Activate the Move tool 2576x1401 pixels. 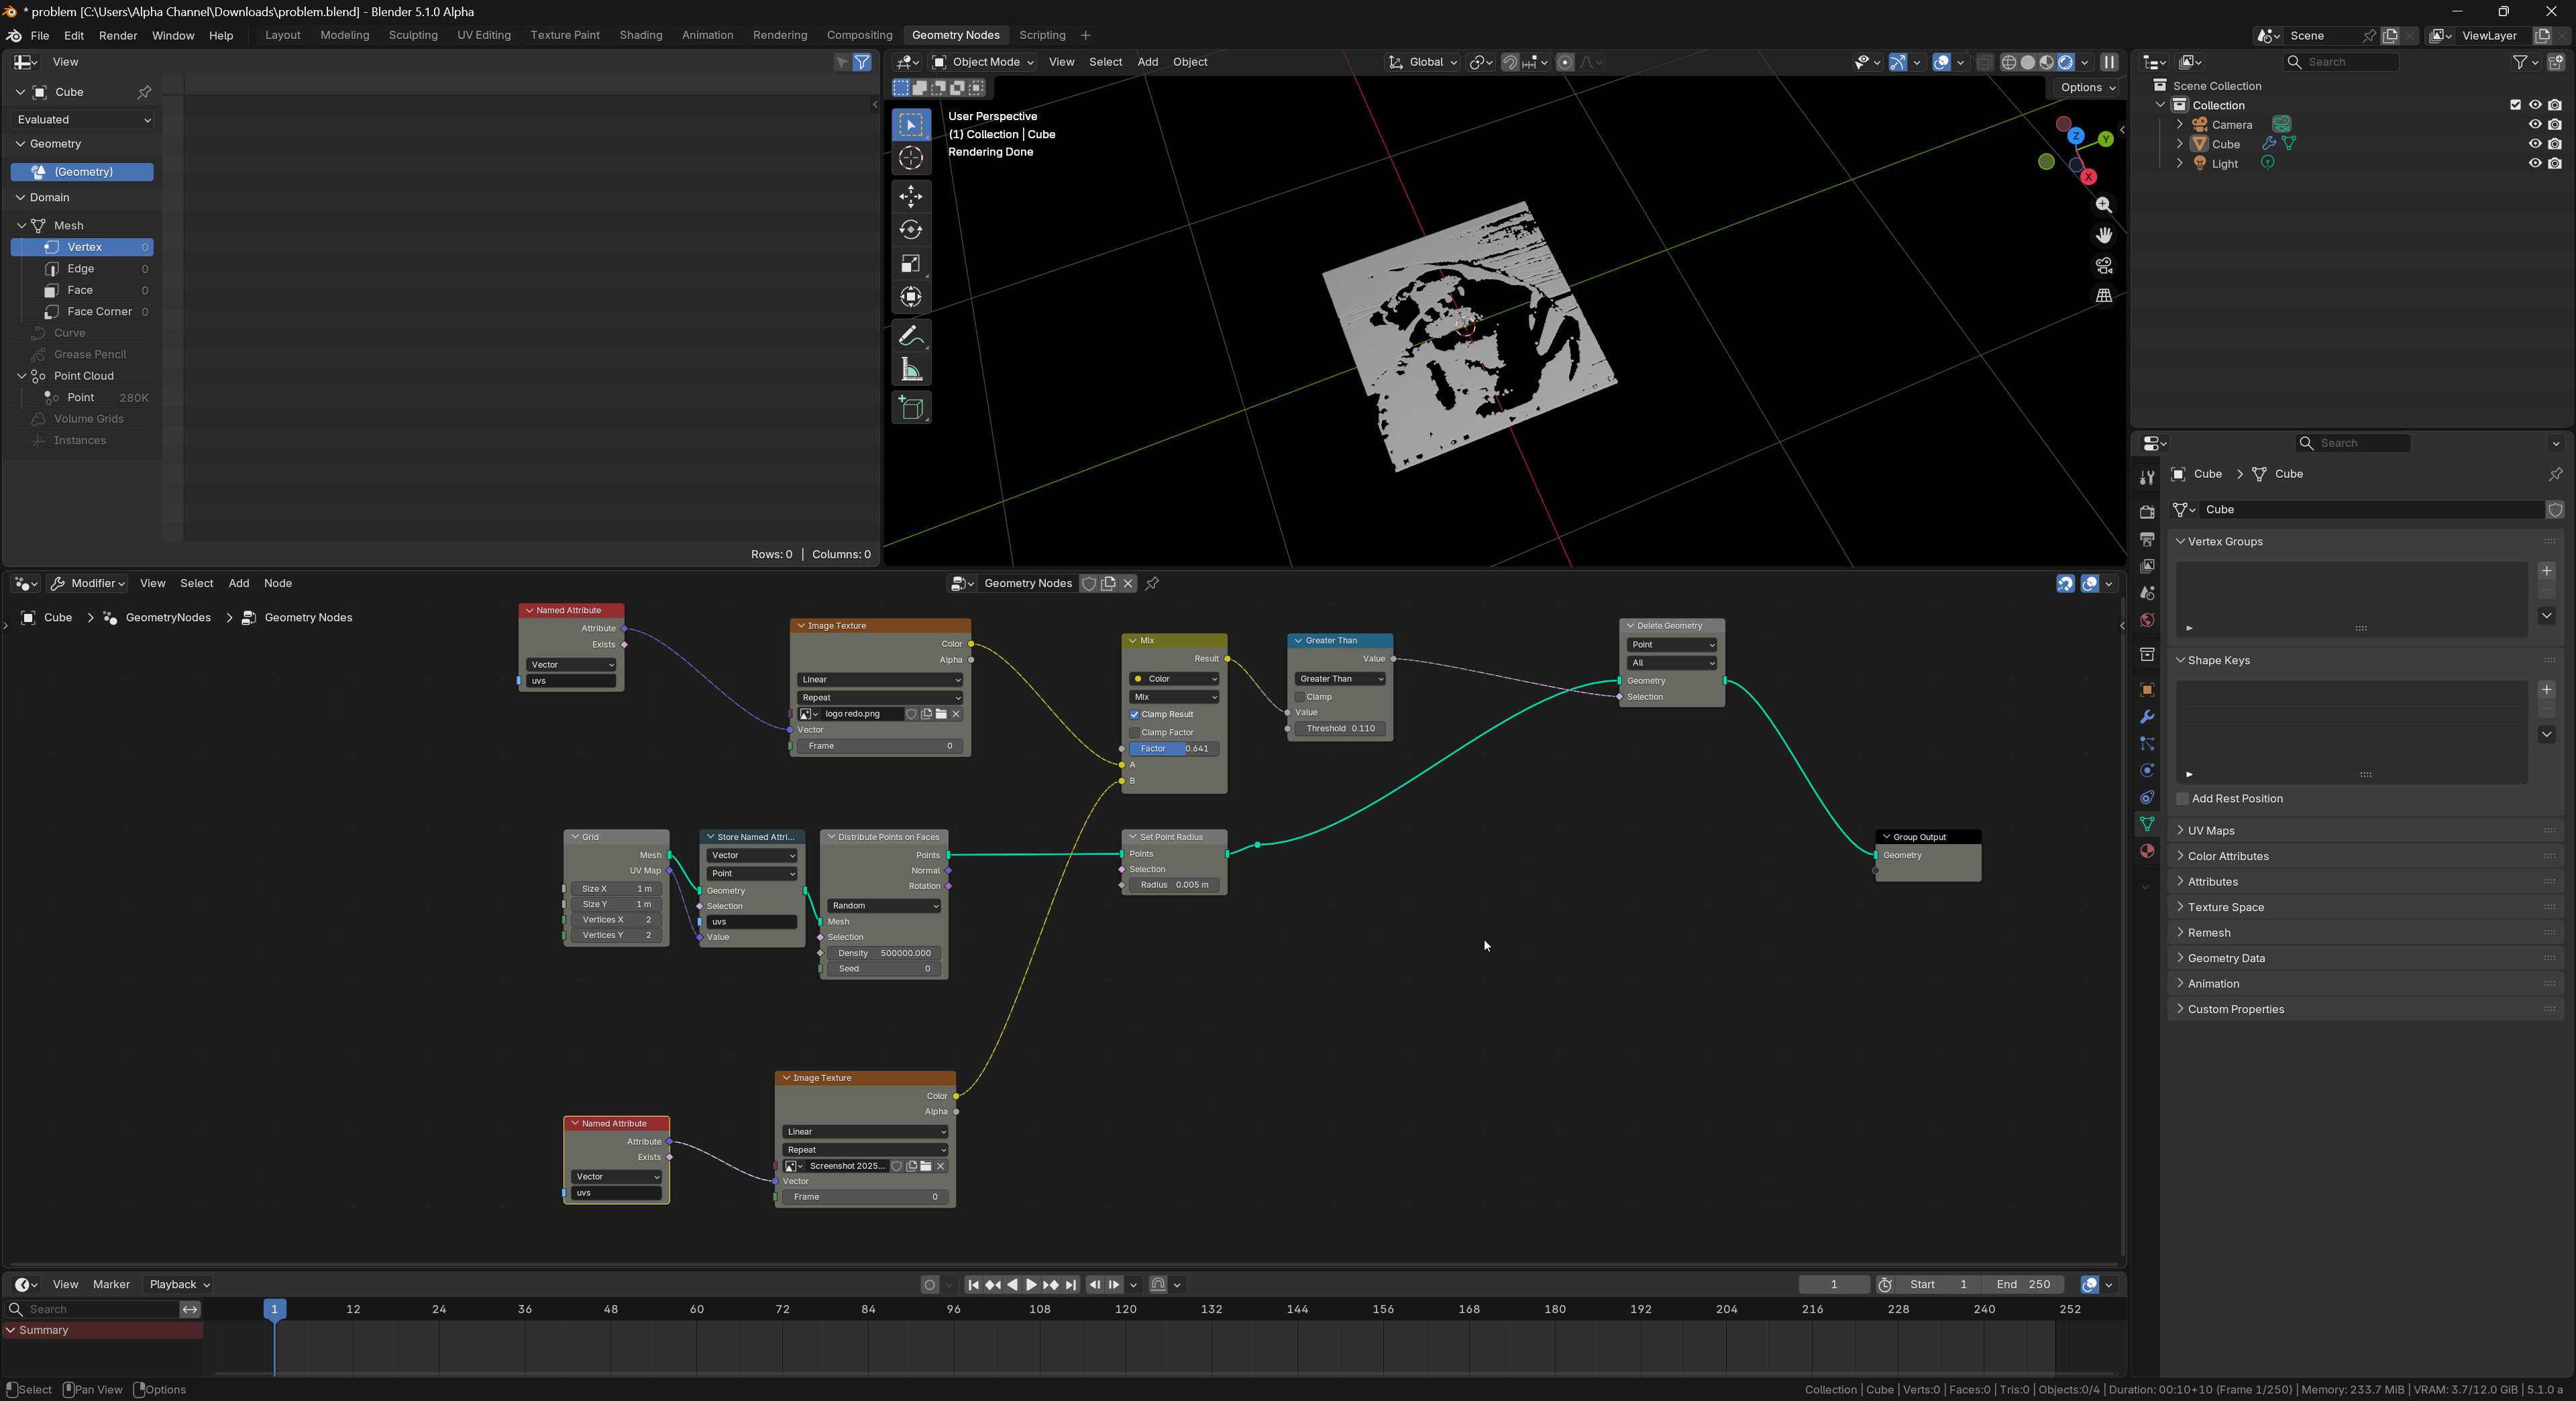click(x=910, y=196)
